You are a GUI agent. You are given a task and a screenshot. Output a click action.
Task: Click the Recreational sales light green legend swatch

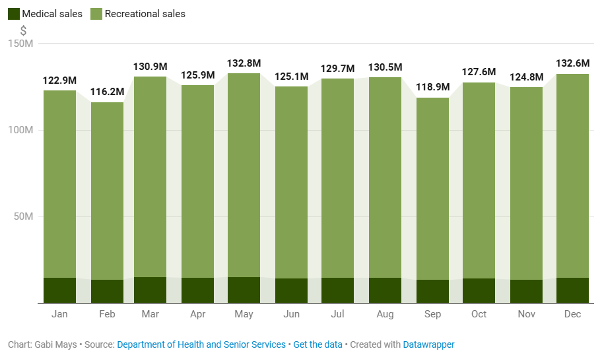[x=96, y=13]
